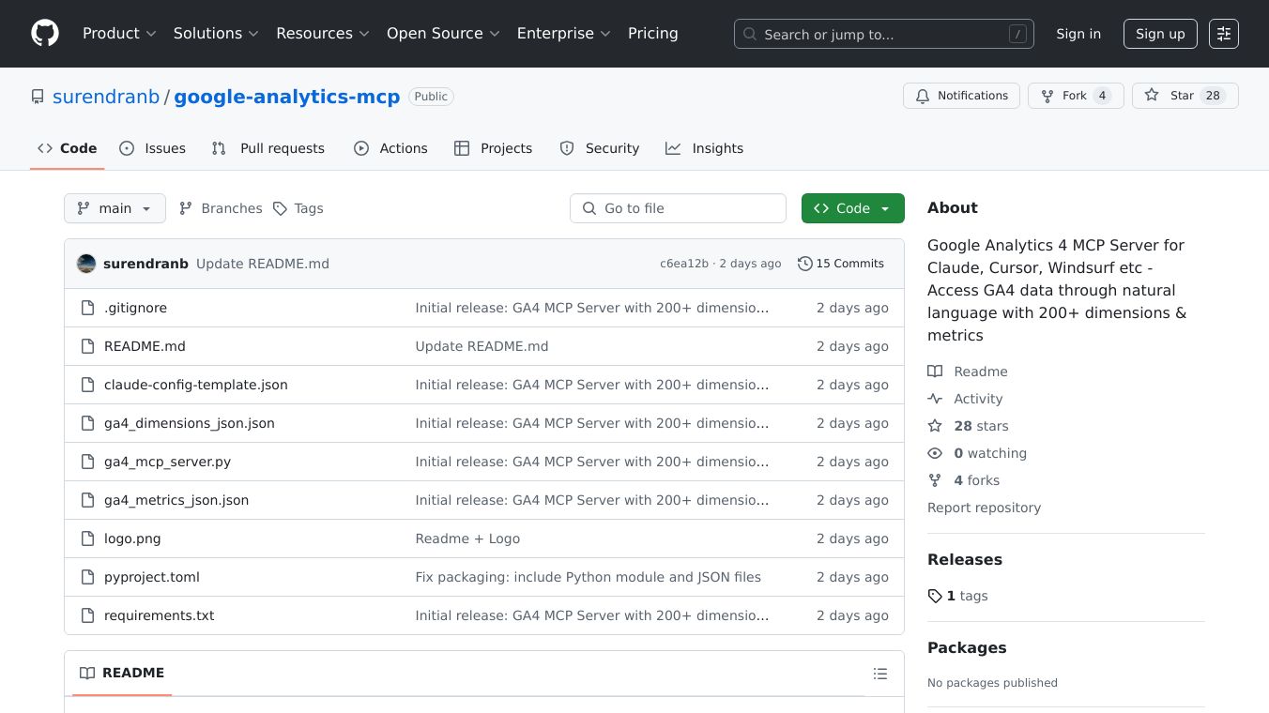Click the Notifications bell button
The width and height of the screenshot is (1269, 713).
[x=961, y=96]
